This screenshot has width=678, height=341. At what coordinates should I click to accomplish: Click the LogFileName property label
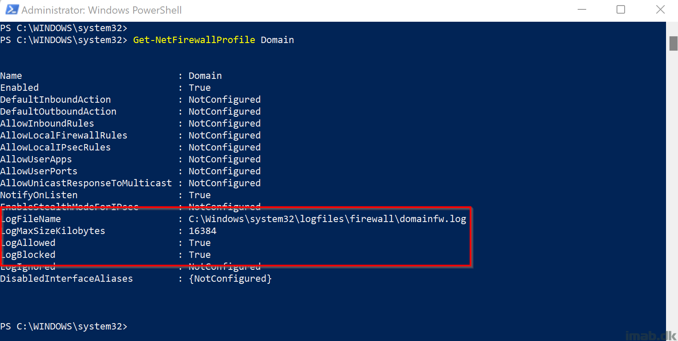tap(31, 219)
